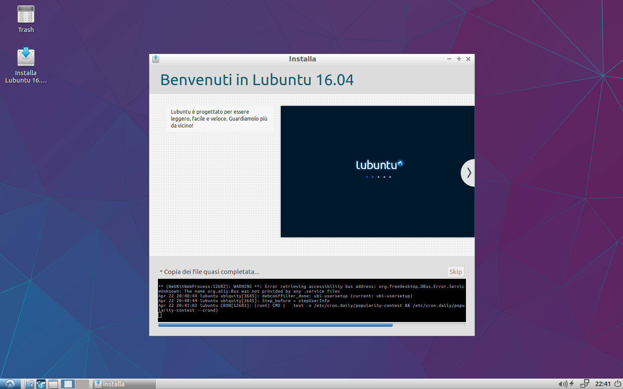The width and height of the screenshot is (623, 389).
Task: Select the Installa window button on the taskbar
Action: 123,384
